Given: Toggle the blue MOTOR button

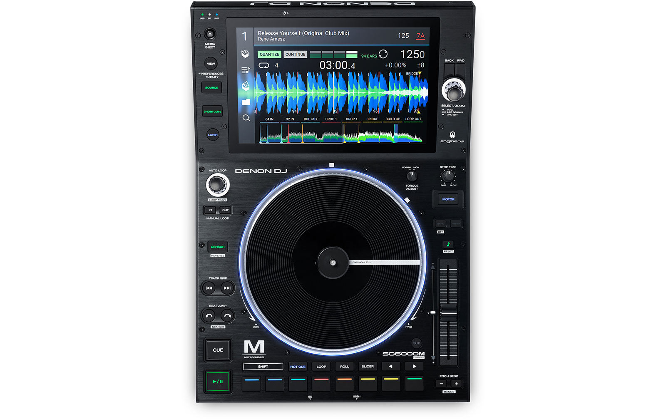Looking at the screenshot, I should coord(448,199).
